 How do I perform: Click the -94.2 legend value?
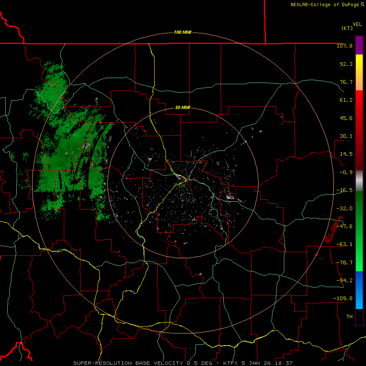(x=344, y=281)
